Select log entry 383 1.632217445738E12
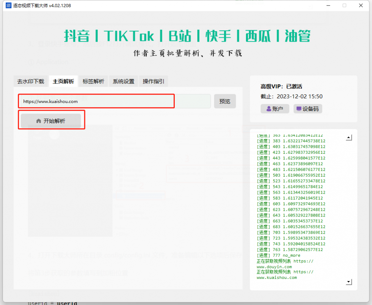The height and width of the screenshot is (305, 372). (x=291, y=141)
